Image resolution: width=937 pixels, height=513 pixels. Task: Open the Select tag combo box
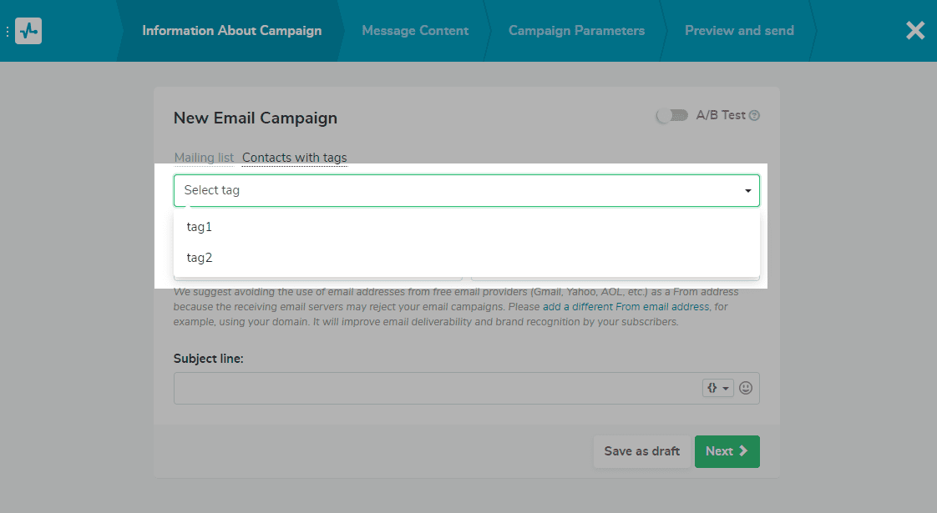pyautogui.click(x=459, y=190)
